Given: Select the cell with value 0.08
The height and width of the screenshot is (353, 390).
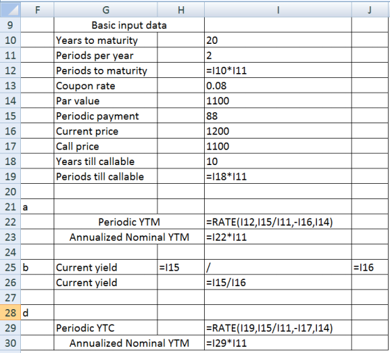Looking at the screenshot, I should (x=278, y=86).
